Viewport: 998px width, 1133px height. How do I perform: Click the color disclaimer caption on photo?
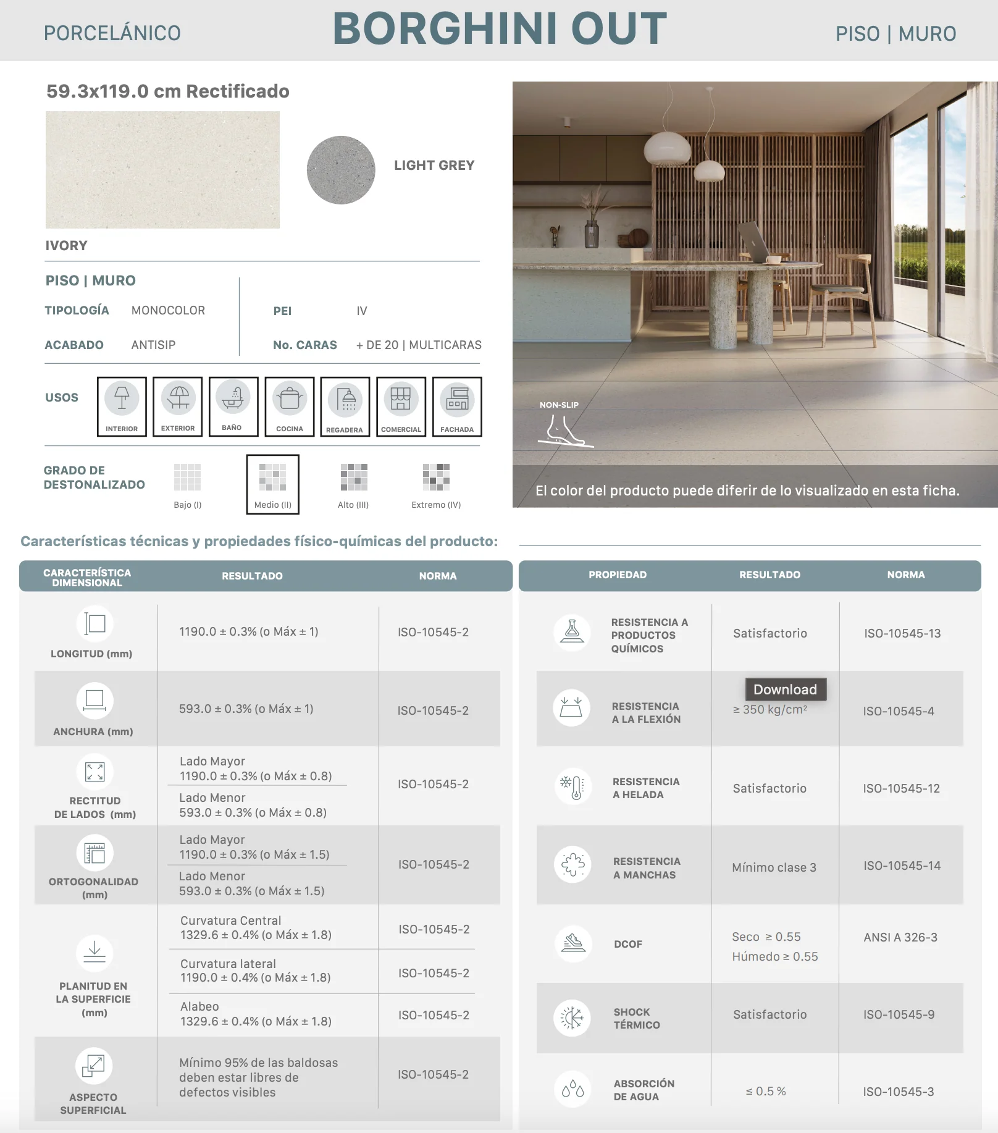[x=747, y=491]
